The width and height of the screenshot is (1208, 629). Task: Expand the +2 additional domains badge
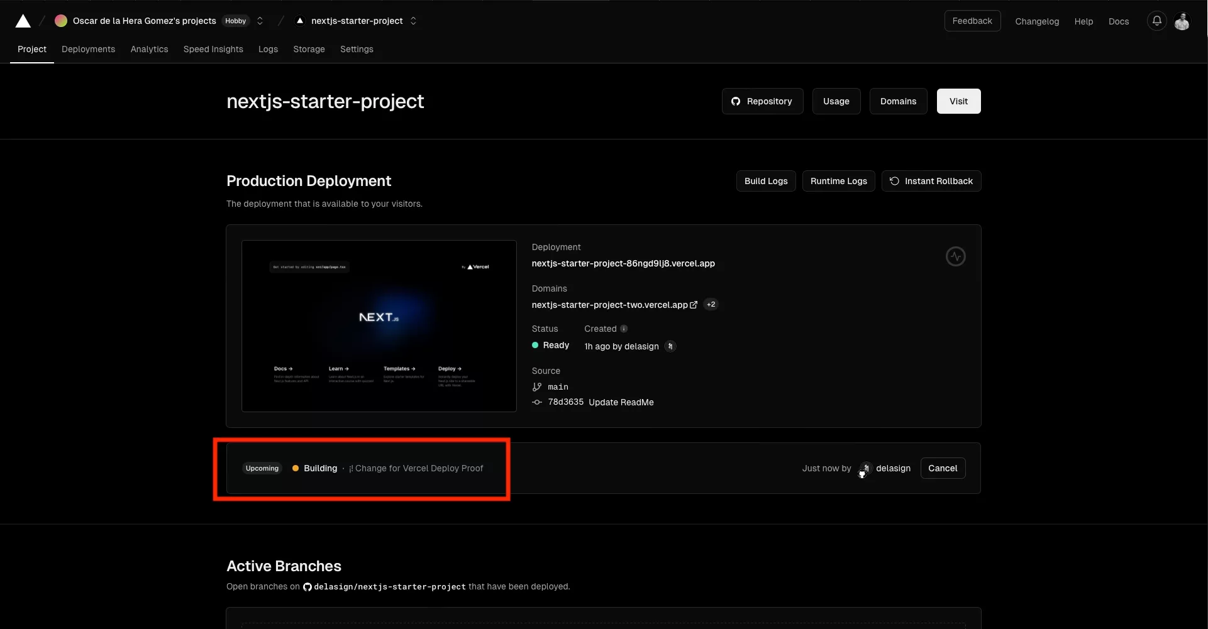click(x=711, y=304)
